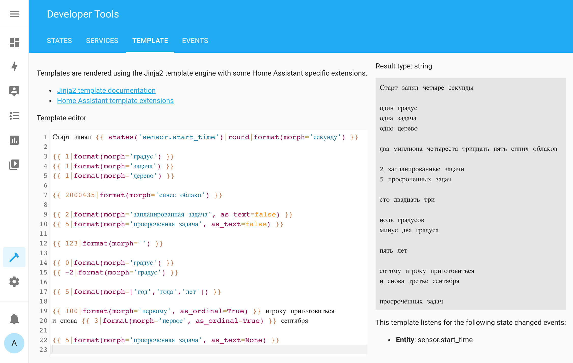Switch to the Services tab
573x363 pixels.
click(x=102, y=41)
